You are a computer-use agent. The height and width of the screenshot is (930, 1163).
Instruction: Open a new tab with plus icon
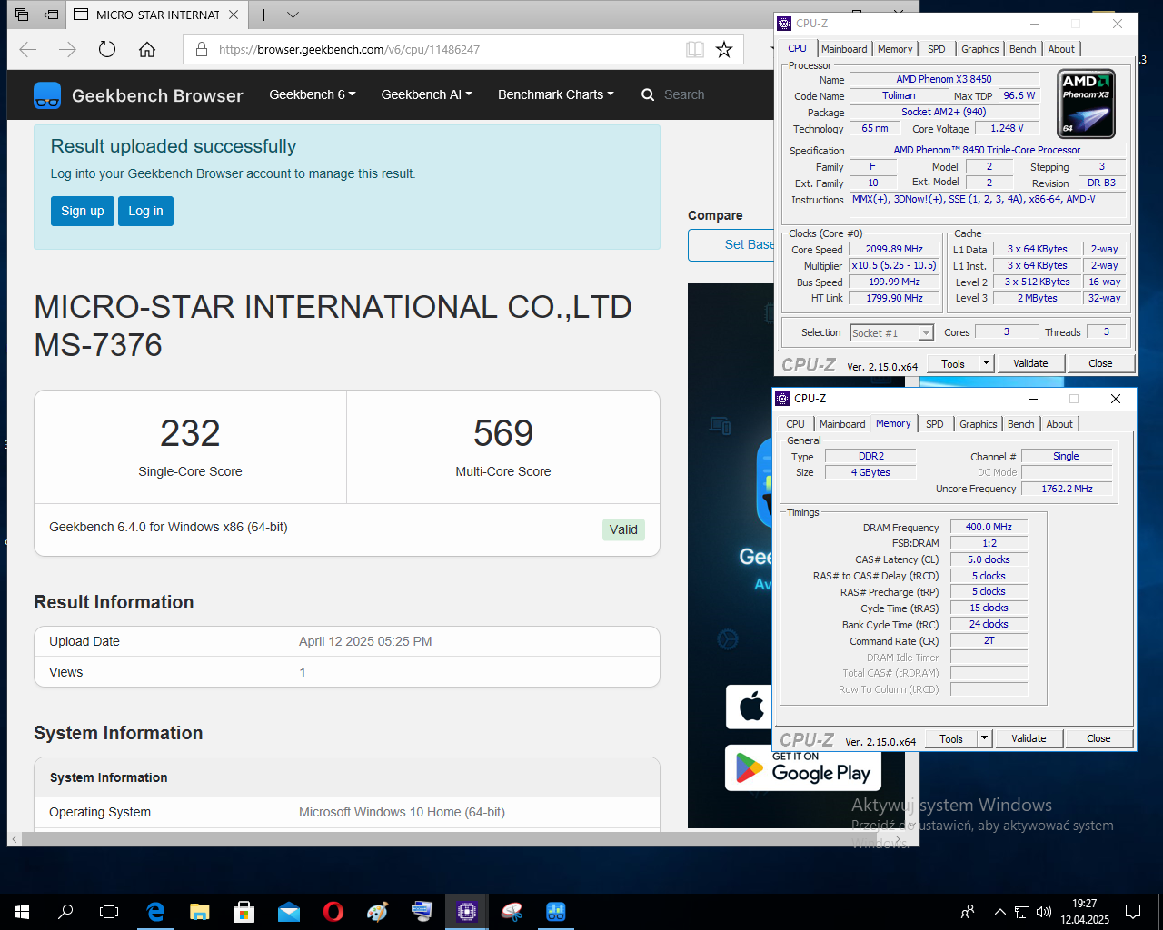click(263, 15)
